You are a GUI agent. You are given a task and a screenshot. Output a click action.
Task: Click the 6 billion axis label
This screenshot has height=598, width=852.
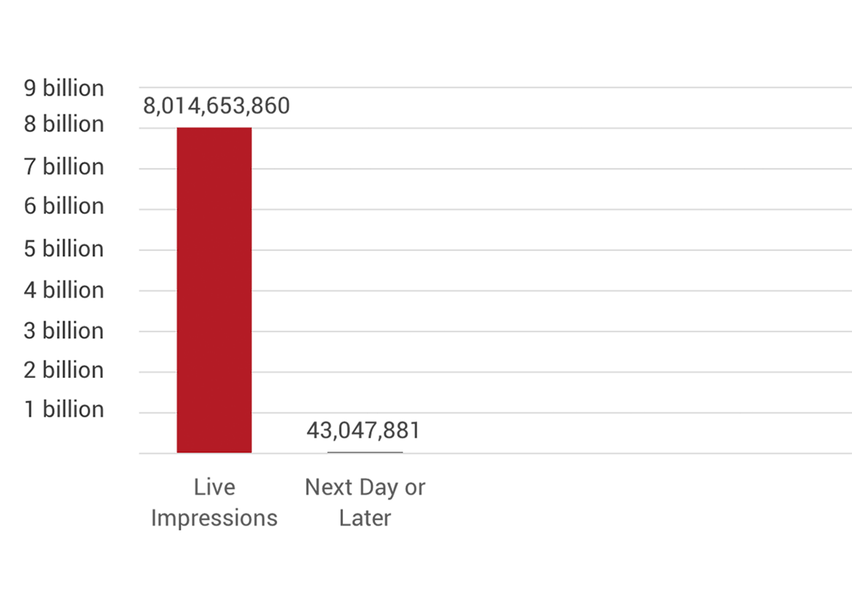64,206
